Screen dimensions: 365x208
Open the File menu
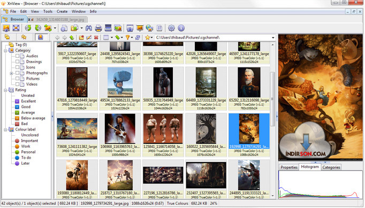click(13, 11)
